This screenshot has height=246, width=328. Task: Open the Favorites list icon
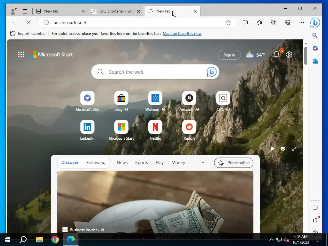(x=259, y=22)
